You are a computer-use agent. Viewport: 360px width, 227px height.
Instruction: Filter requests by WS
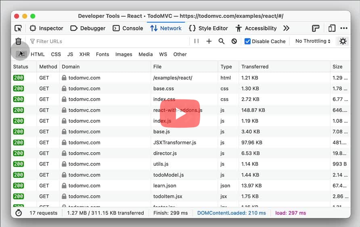[x=163, y=55]
